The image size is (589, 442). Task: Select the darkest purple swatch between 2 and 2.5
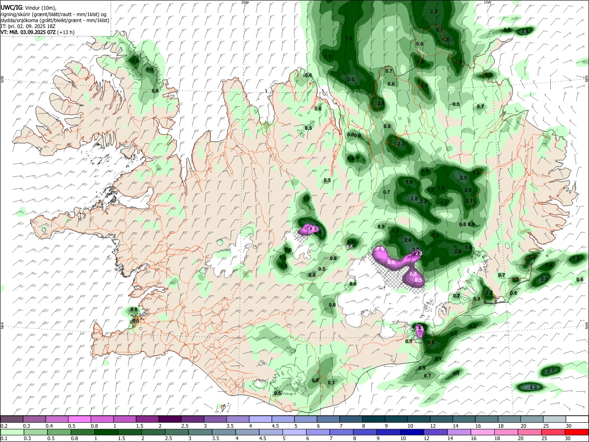pos(170,419)
